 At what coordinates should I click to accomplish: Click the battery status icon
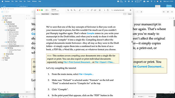click(x=148, y=1)
